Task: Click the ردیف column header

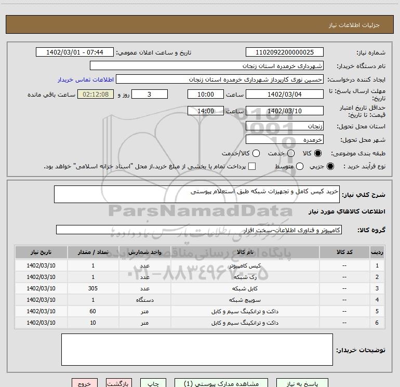Action: click(377, 252)
